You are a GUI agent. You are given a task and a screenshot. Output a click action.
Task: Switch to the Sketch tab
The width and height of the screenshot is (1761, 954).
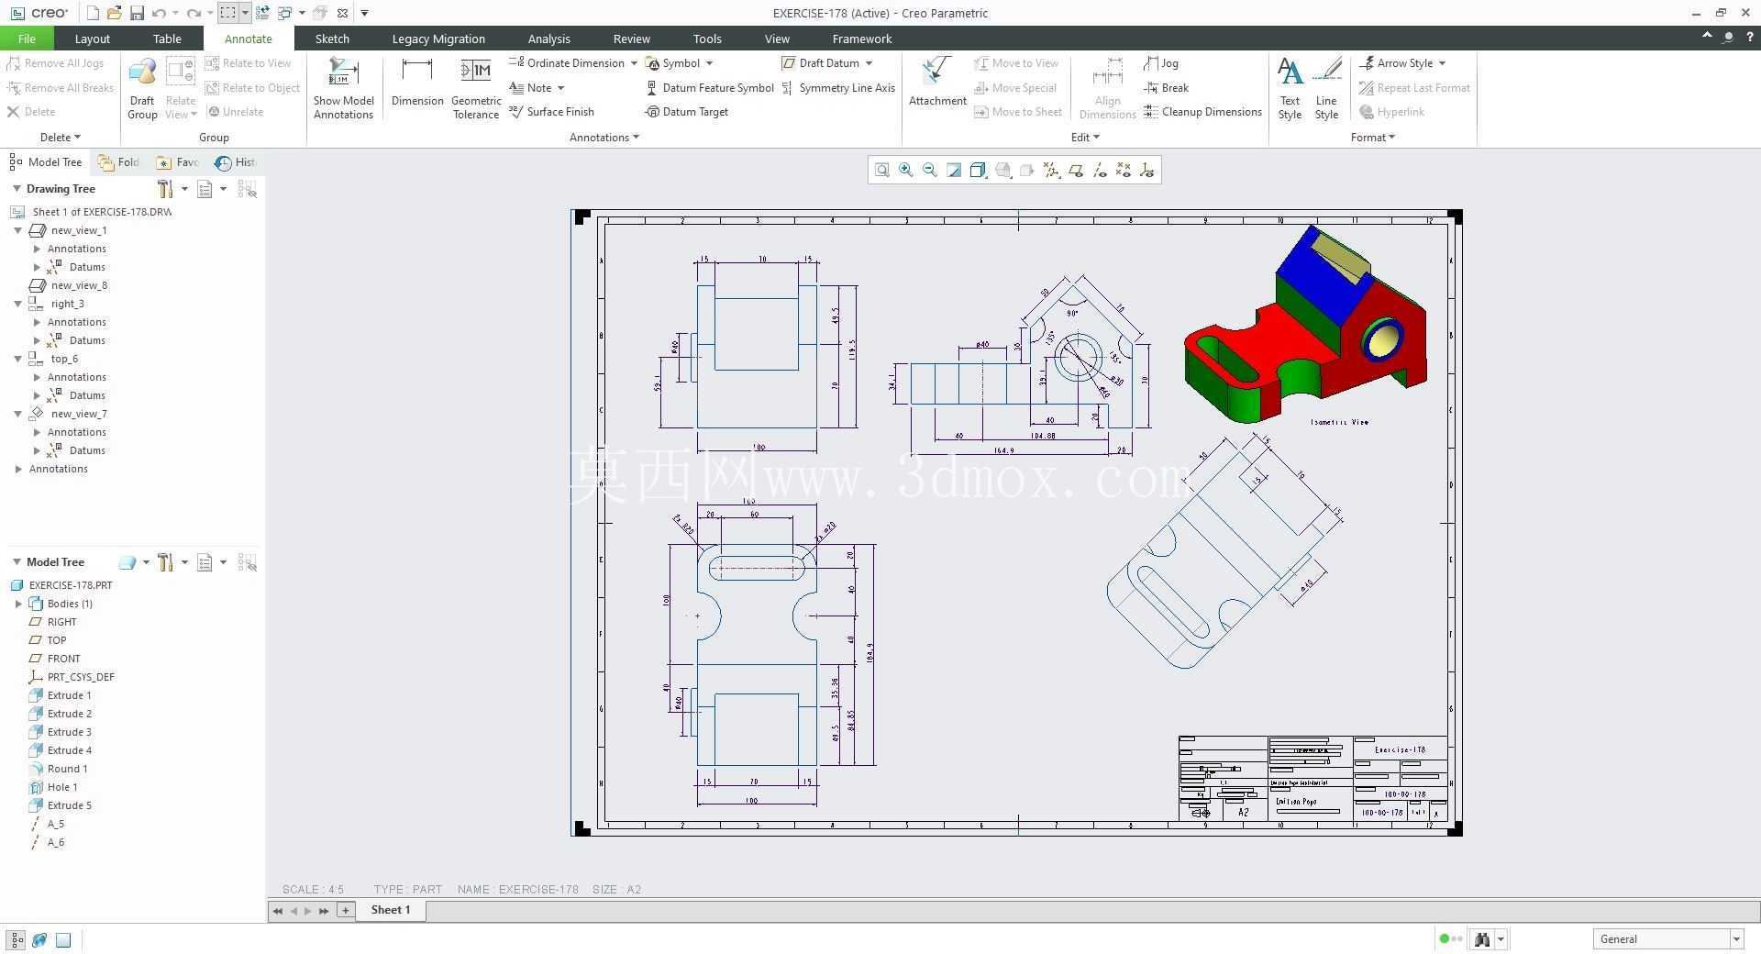click(x=332, y=39)
